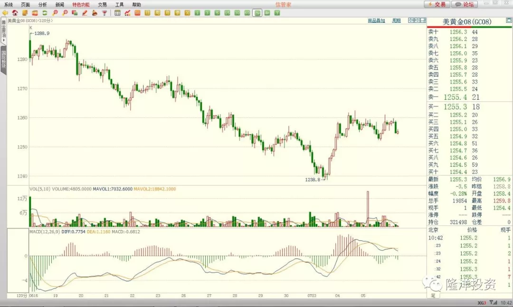Click the network signal tray icon
513x307 pixels.
pyautogui.click(x=493, y=303)
